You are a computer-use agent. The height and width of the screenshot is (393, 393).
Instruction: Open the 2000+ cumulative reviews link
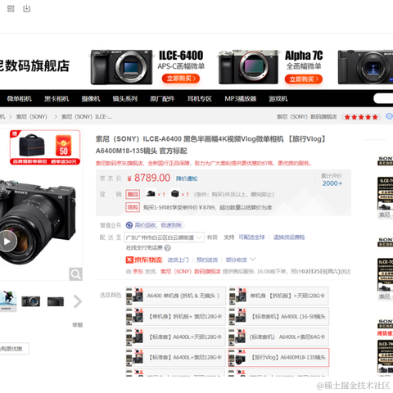tap(332, 183)
